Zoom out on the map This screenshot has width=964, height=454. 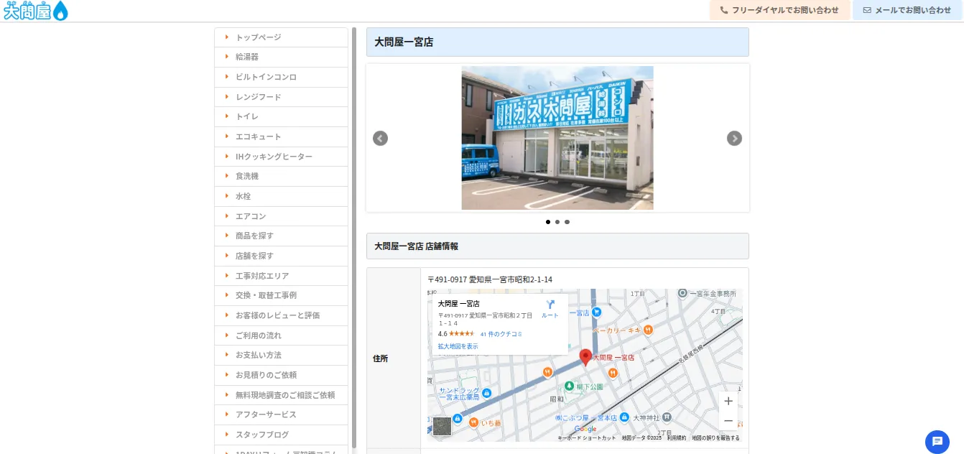(x=728, y=420)
